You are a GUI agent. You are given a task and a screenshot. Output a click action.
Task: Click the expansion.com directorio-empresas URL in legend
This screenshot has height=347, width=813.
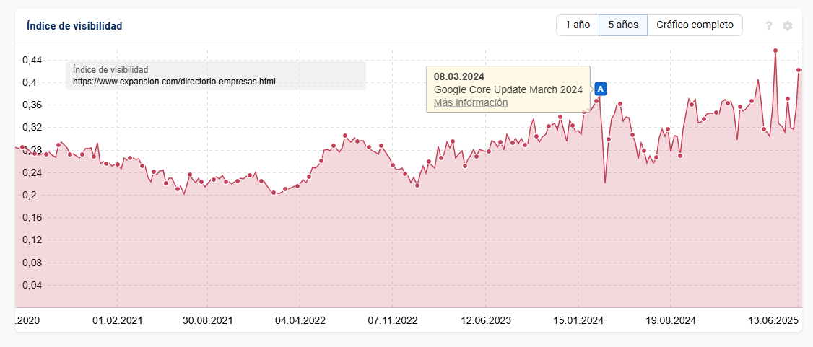click(174, 82)
